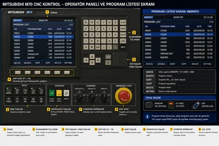This screenshot has height=146, width=219.
Task: Click the DELETE key on the keypad
Action: coord(123,35)
